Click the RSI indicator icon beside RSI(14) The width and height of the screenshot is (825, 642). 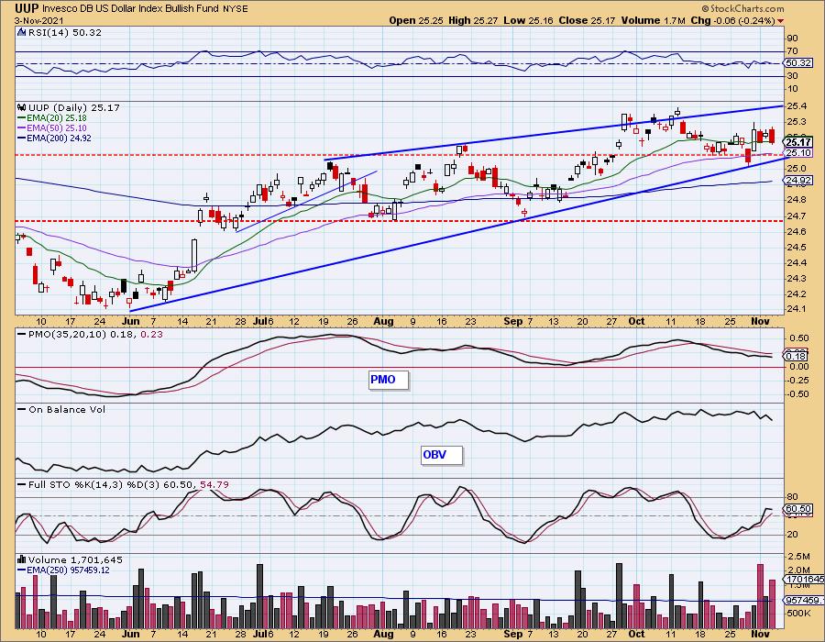[x=22, y=32]
